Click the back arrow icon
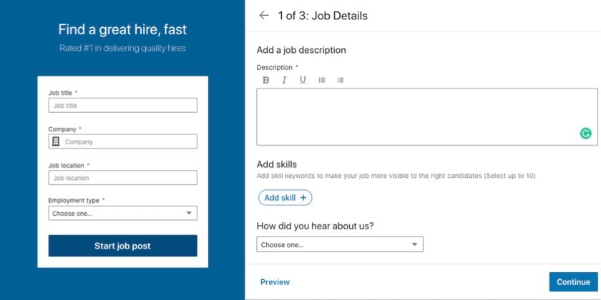The image size is (601, 300). coord(264,15)
